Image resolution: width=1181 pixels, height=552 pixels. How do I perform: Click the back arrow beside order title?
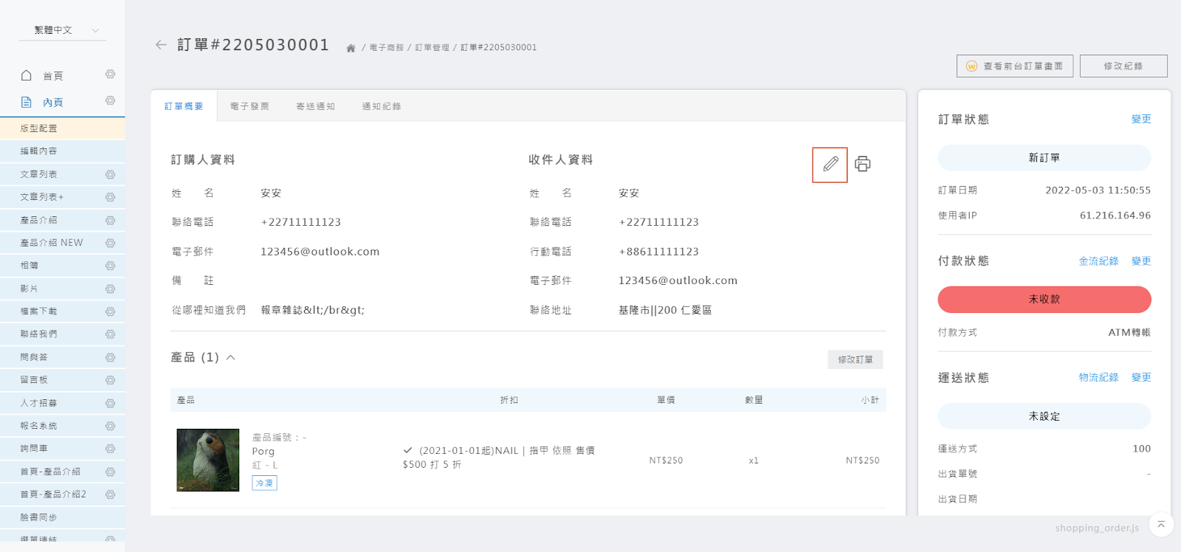(x=161, y=45)
